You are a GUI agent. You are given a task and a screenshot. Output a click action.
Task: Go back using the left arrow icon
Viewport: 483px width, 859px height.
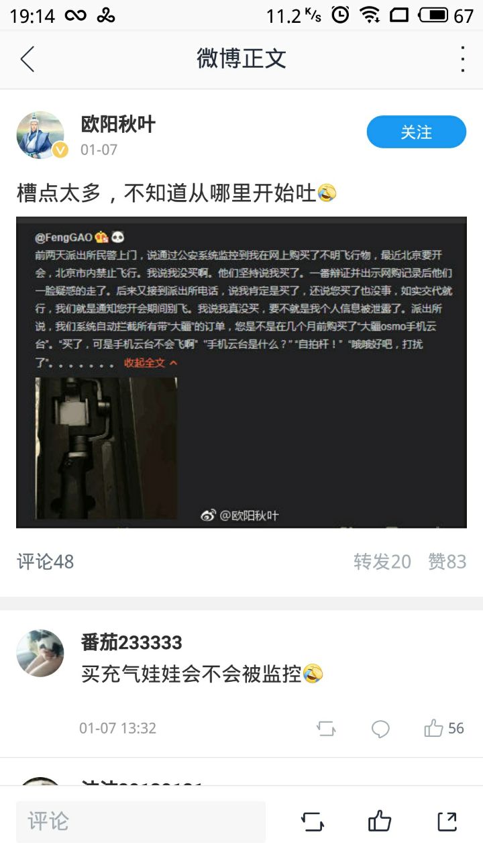tap(28, 59)
